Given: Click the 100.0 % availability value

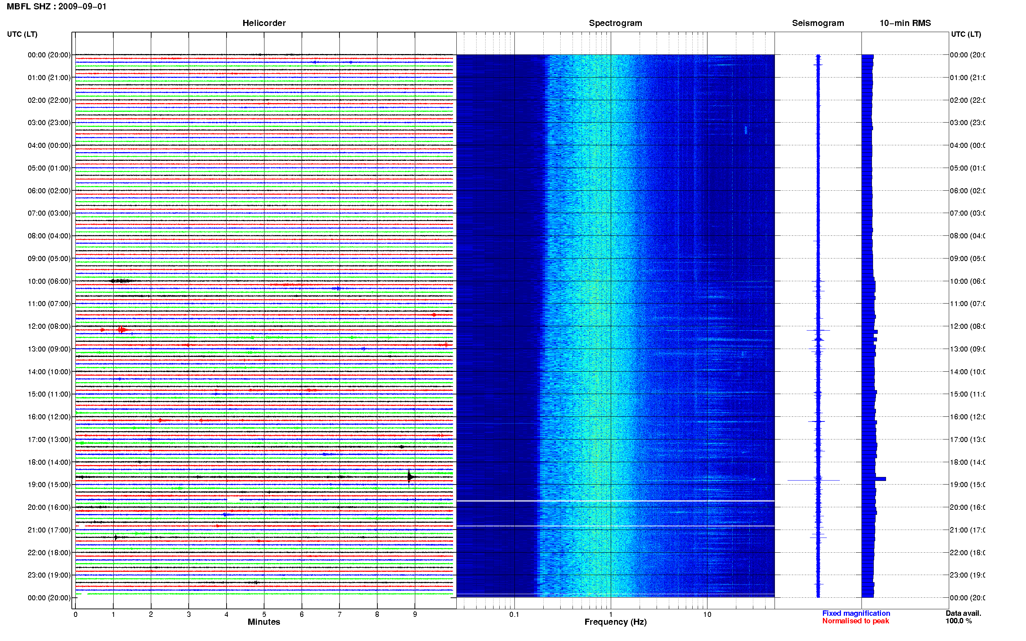Looking at the screenshot, I should point(959,621).
